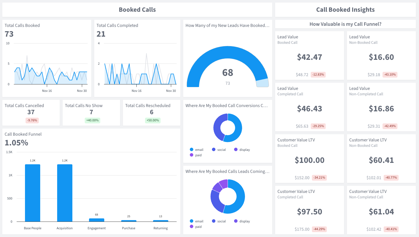Toggle email legend in Booked Call Conversions chart
This screenshot has height=237, width=419.
[x=196, y=150]
